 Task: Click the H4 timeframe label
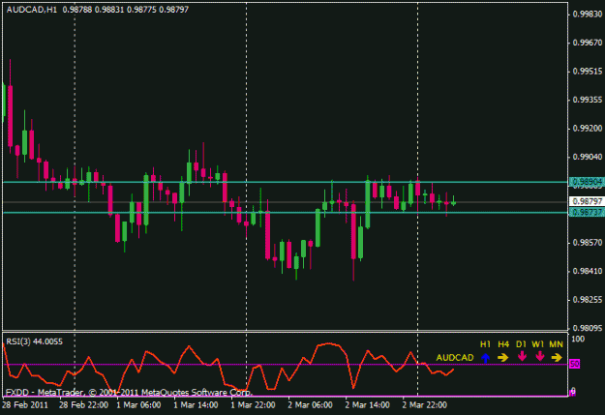pyautogui.click(x=503, y=344)
